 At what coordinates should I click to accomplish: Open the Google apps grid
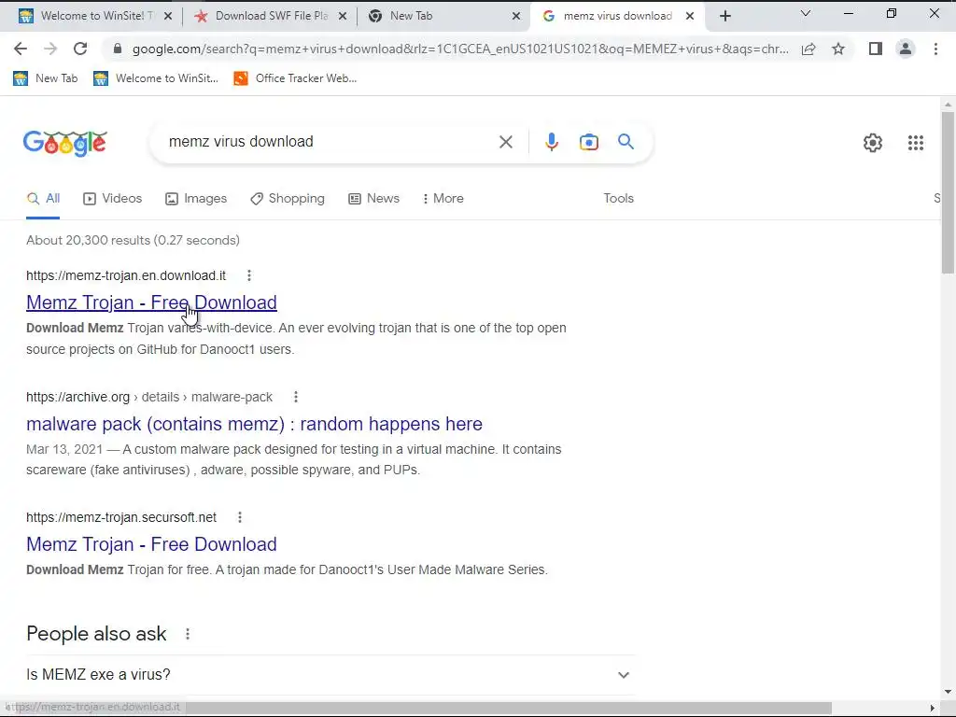coord(915,143)
